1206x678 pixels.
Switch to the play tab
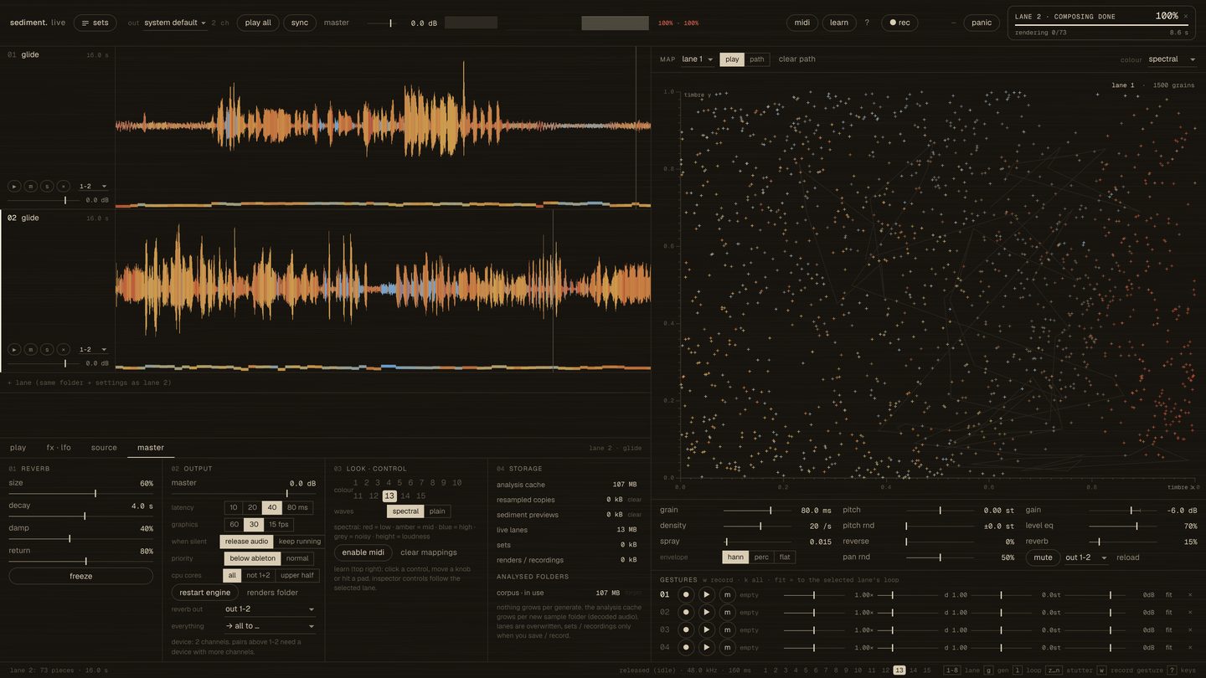click(18, 448)
